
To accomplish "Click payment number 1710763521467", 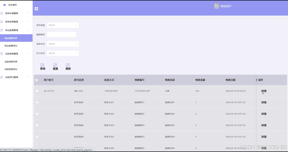I will pos(142,91).
